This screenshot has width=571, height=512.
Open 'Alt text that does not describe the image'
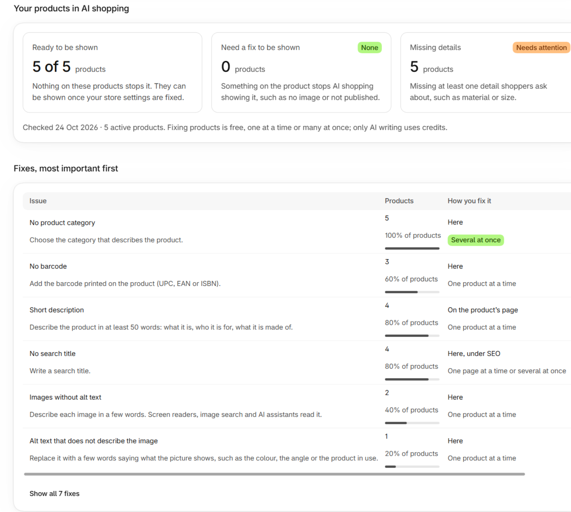coord(94,441)
